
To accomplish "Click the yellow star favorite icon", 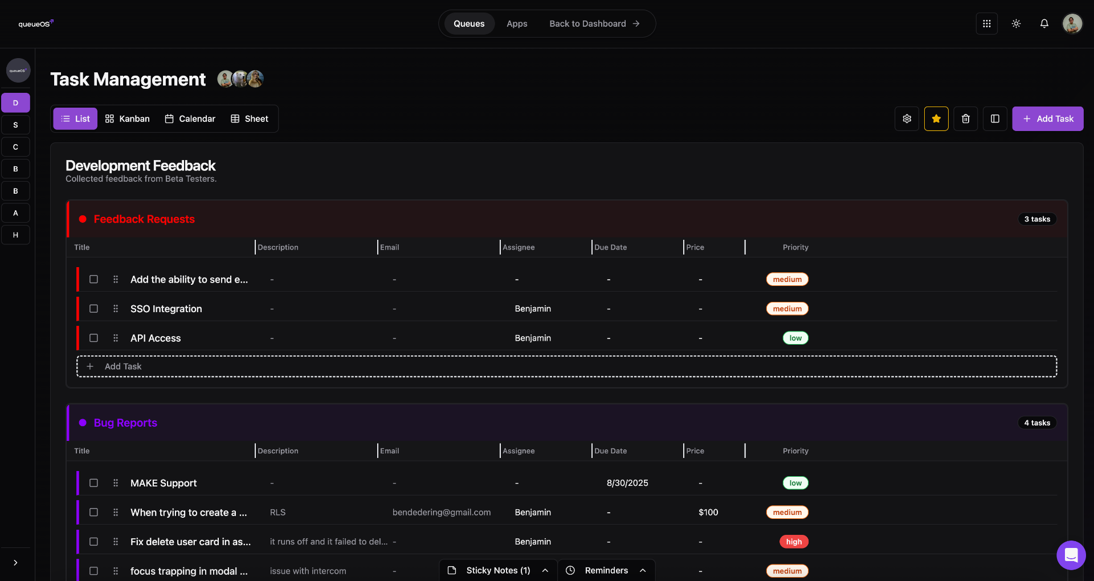I will point(936,119).
